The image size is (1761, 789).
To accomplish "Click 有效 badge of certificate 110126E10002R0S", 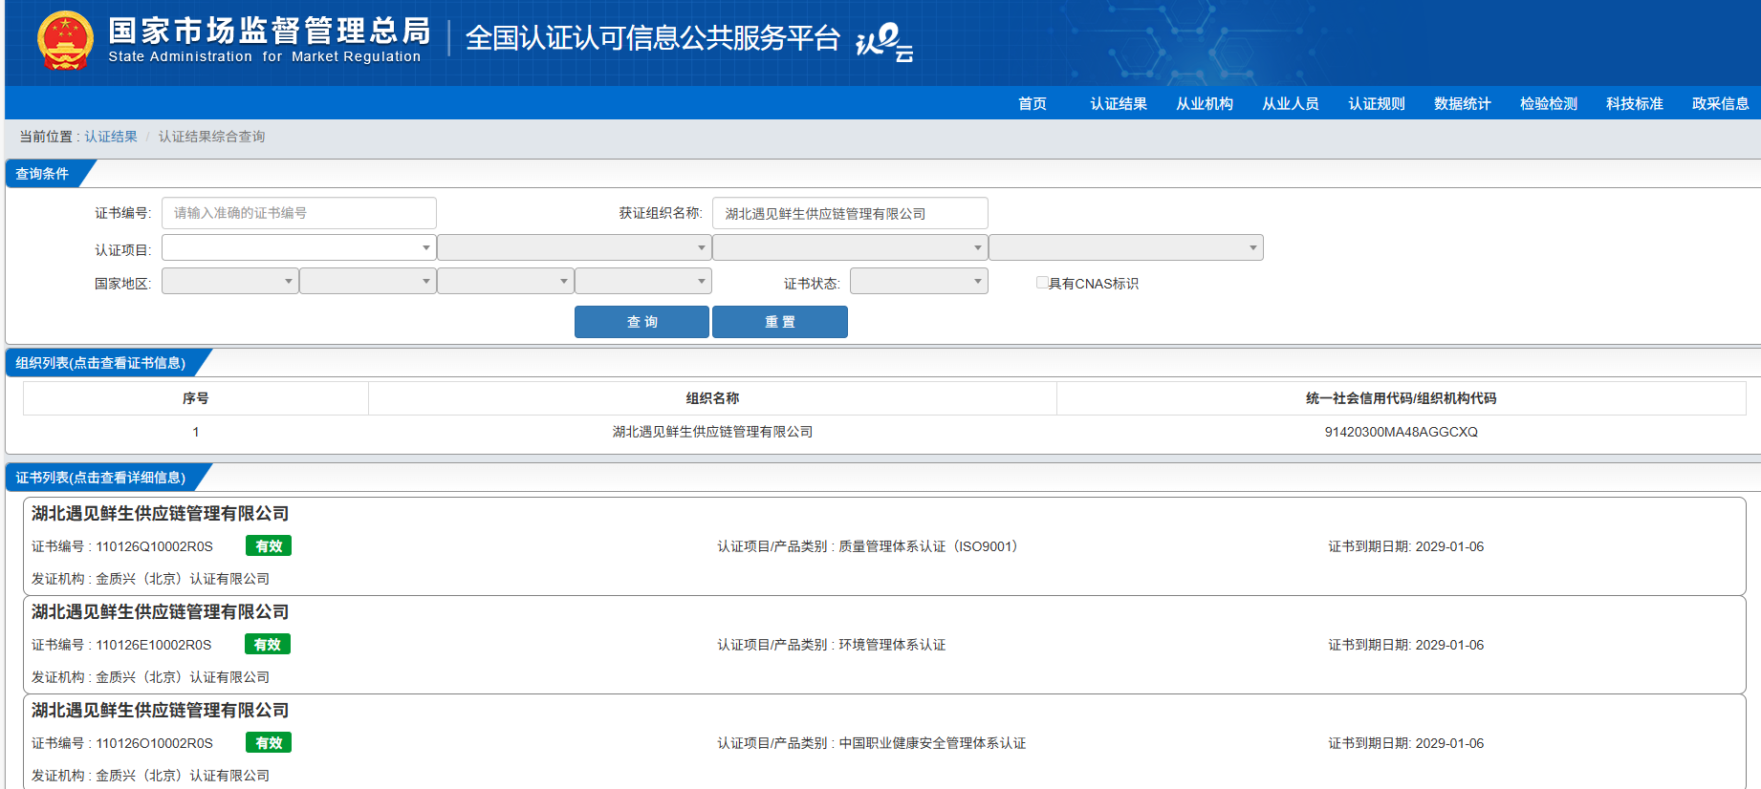I will [268, 645].
